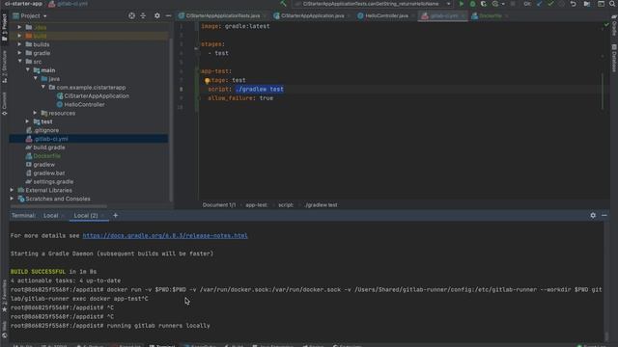Click the inspection checkmark at editor top right
The width and height of the screenshot is (618, 347).
[606, 25]
